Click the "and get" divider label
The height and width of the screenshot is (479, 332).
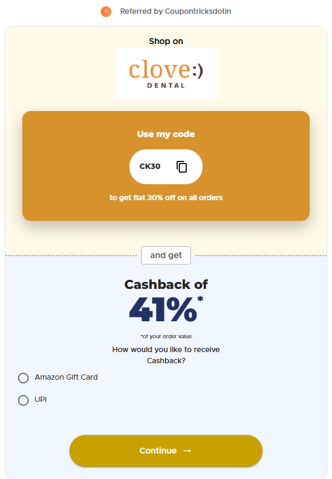[166, 255]
